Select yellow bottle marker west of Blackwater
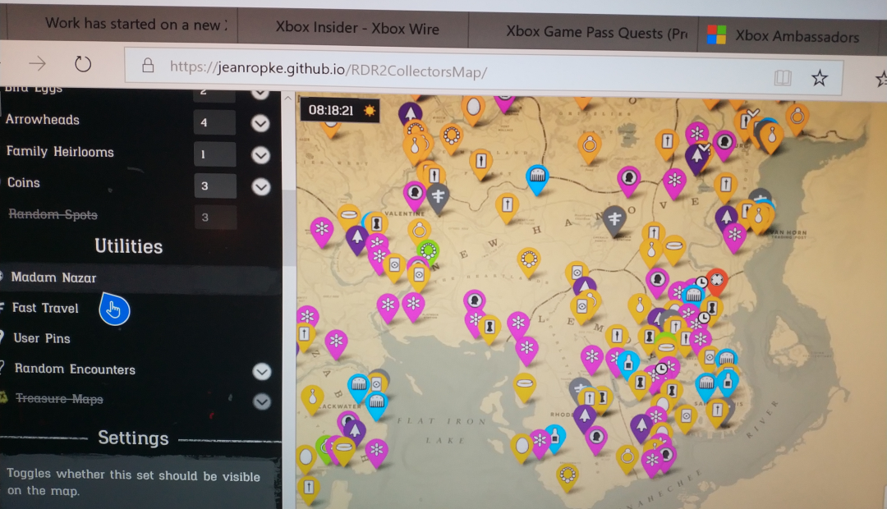887x509 pixels. (x=312, y=398)
